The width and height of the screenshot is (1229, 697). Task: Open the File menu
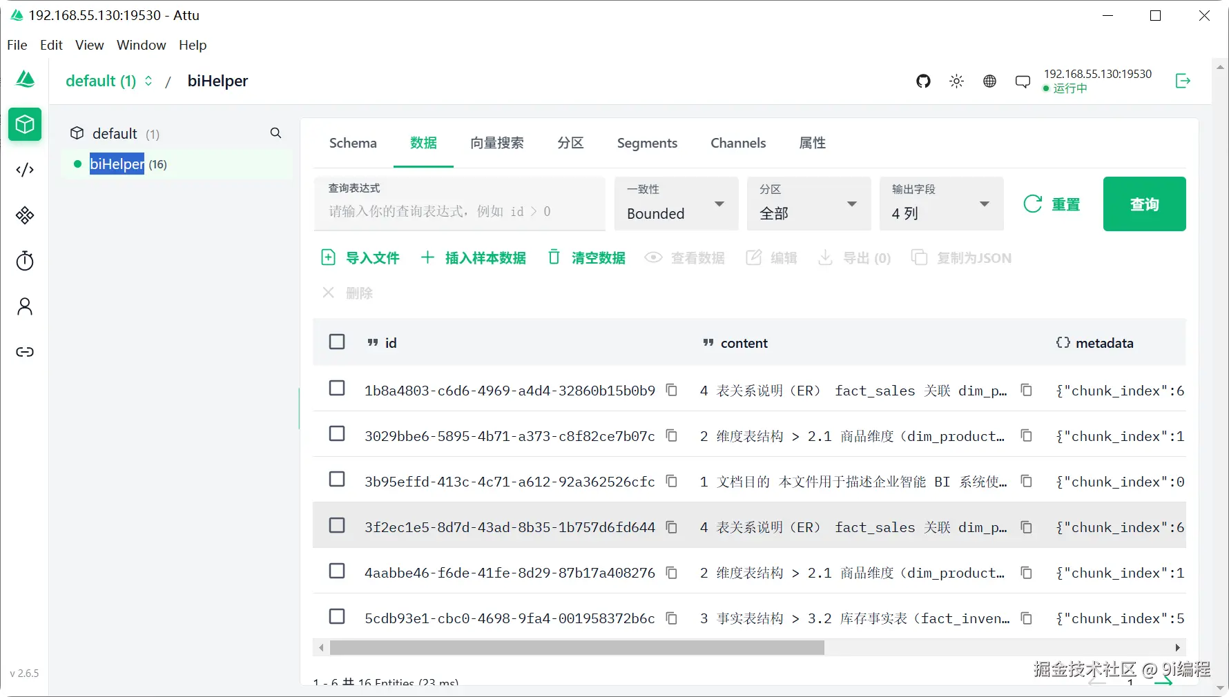[17, 45]
